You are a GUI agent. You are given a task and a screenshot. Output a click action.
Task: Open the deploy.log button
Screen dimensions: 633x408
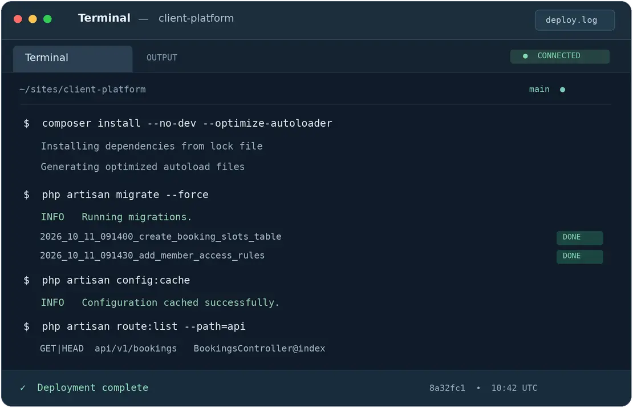(x=574, y=20)
